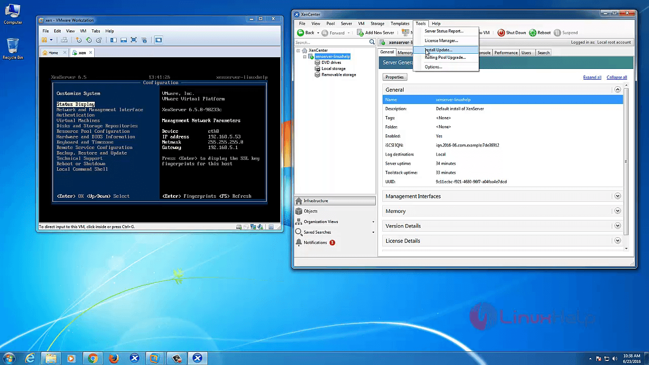
Task: Open the Infrastructure navigation view
Action: pyautogui.click(x=336, y=201)
